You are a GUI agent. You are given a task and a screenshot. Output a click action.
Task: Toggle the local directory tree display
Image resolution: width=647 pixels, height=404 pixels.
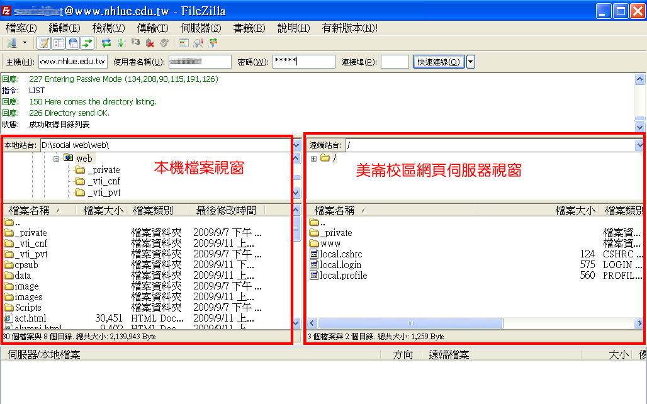pos(59,43)
